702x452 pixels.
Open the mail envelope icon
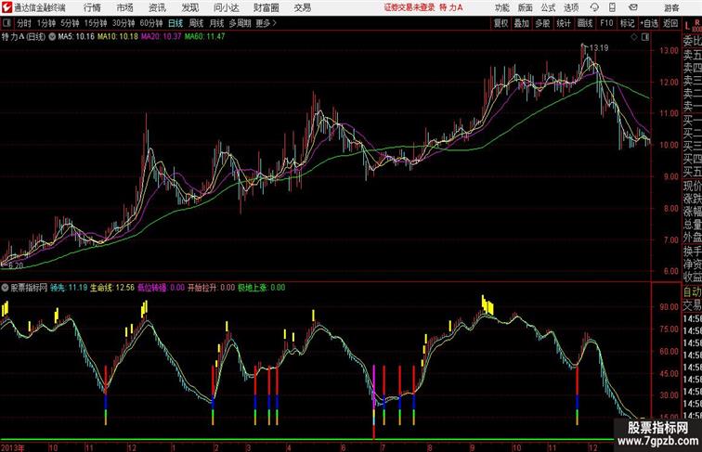tap(633, 7)
